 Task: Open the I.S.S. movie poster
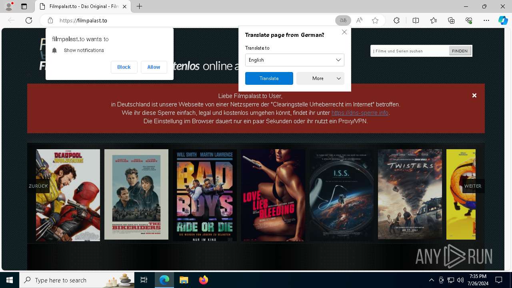[x=342, y=195]
